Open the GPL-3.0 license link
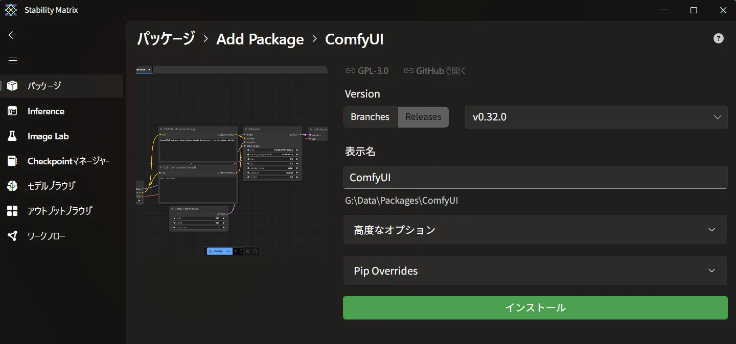Viewport: 736px width, 344px height. coord(367,71)
